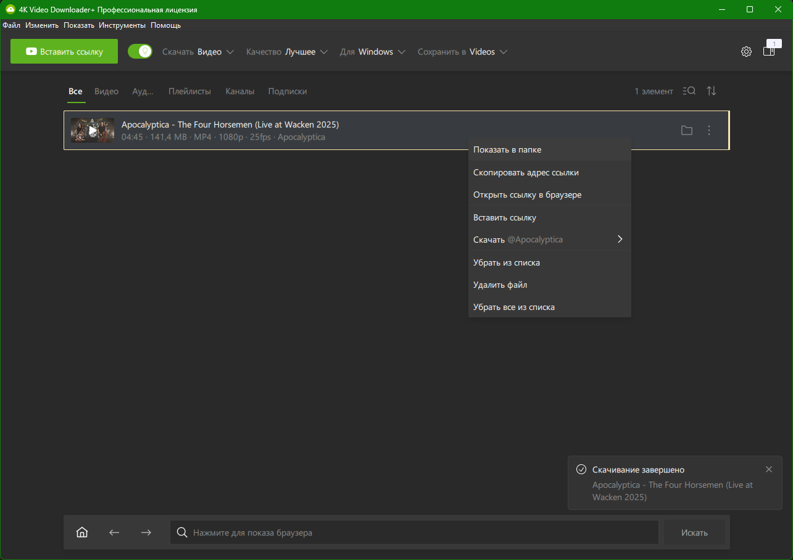
Task: Click three-dot menu on the video row
Action: point(709,130)
